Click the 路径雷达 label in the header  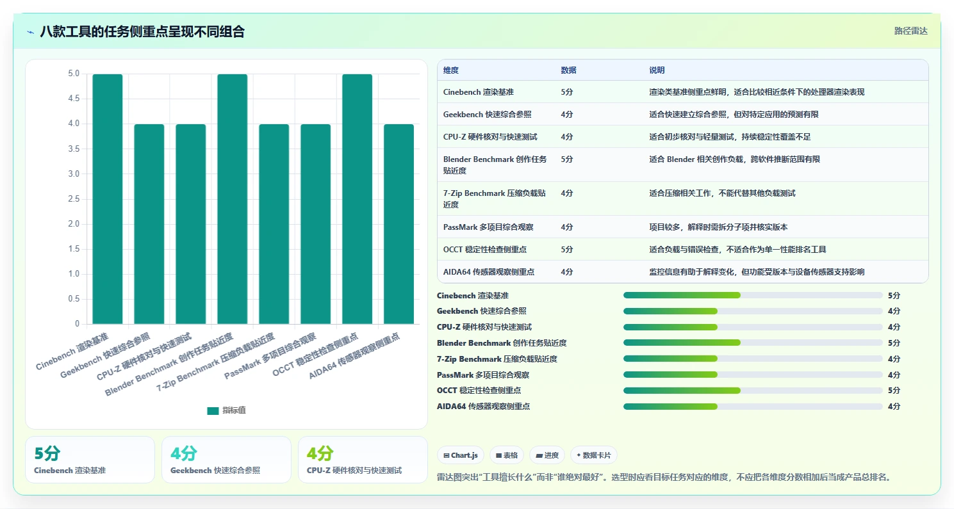[911, 31]
